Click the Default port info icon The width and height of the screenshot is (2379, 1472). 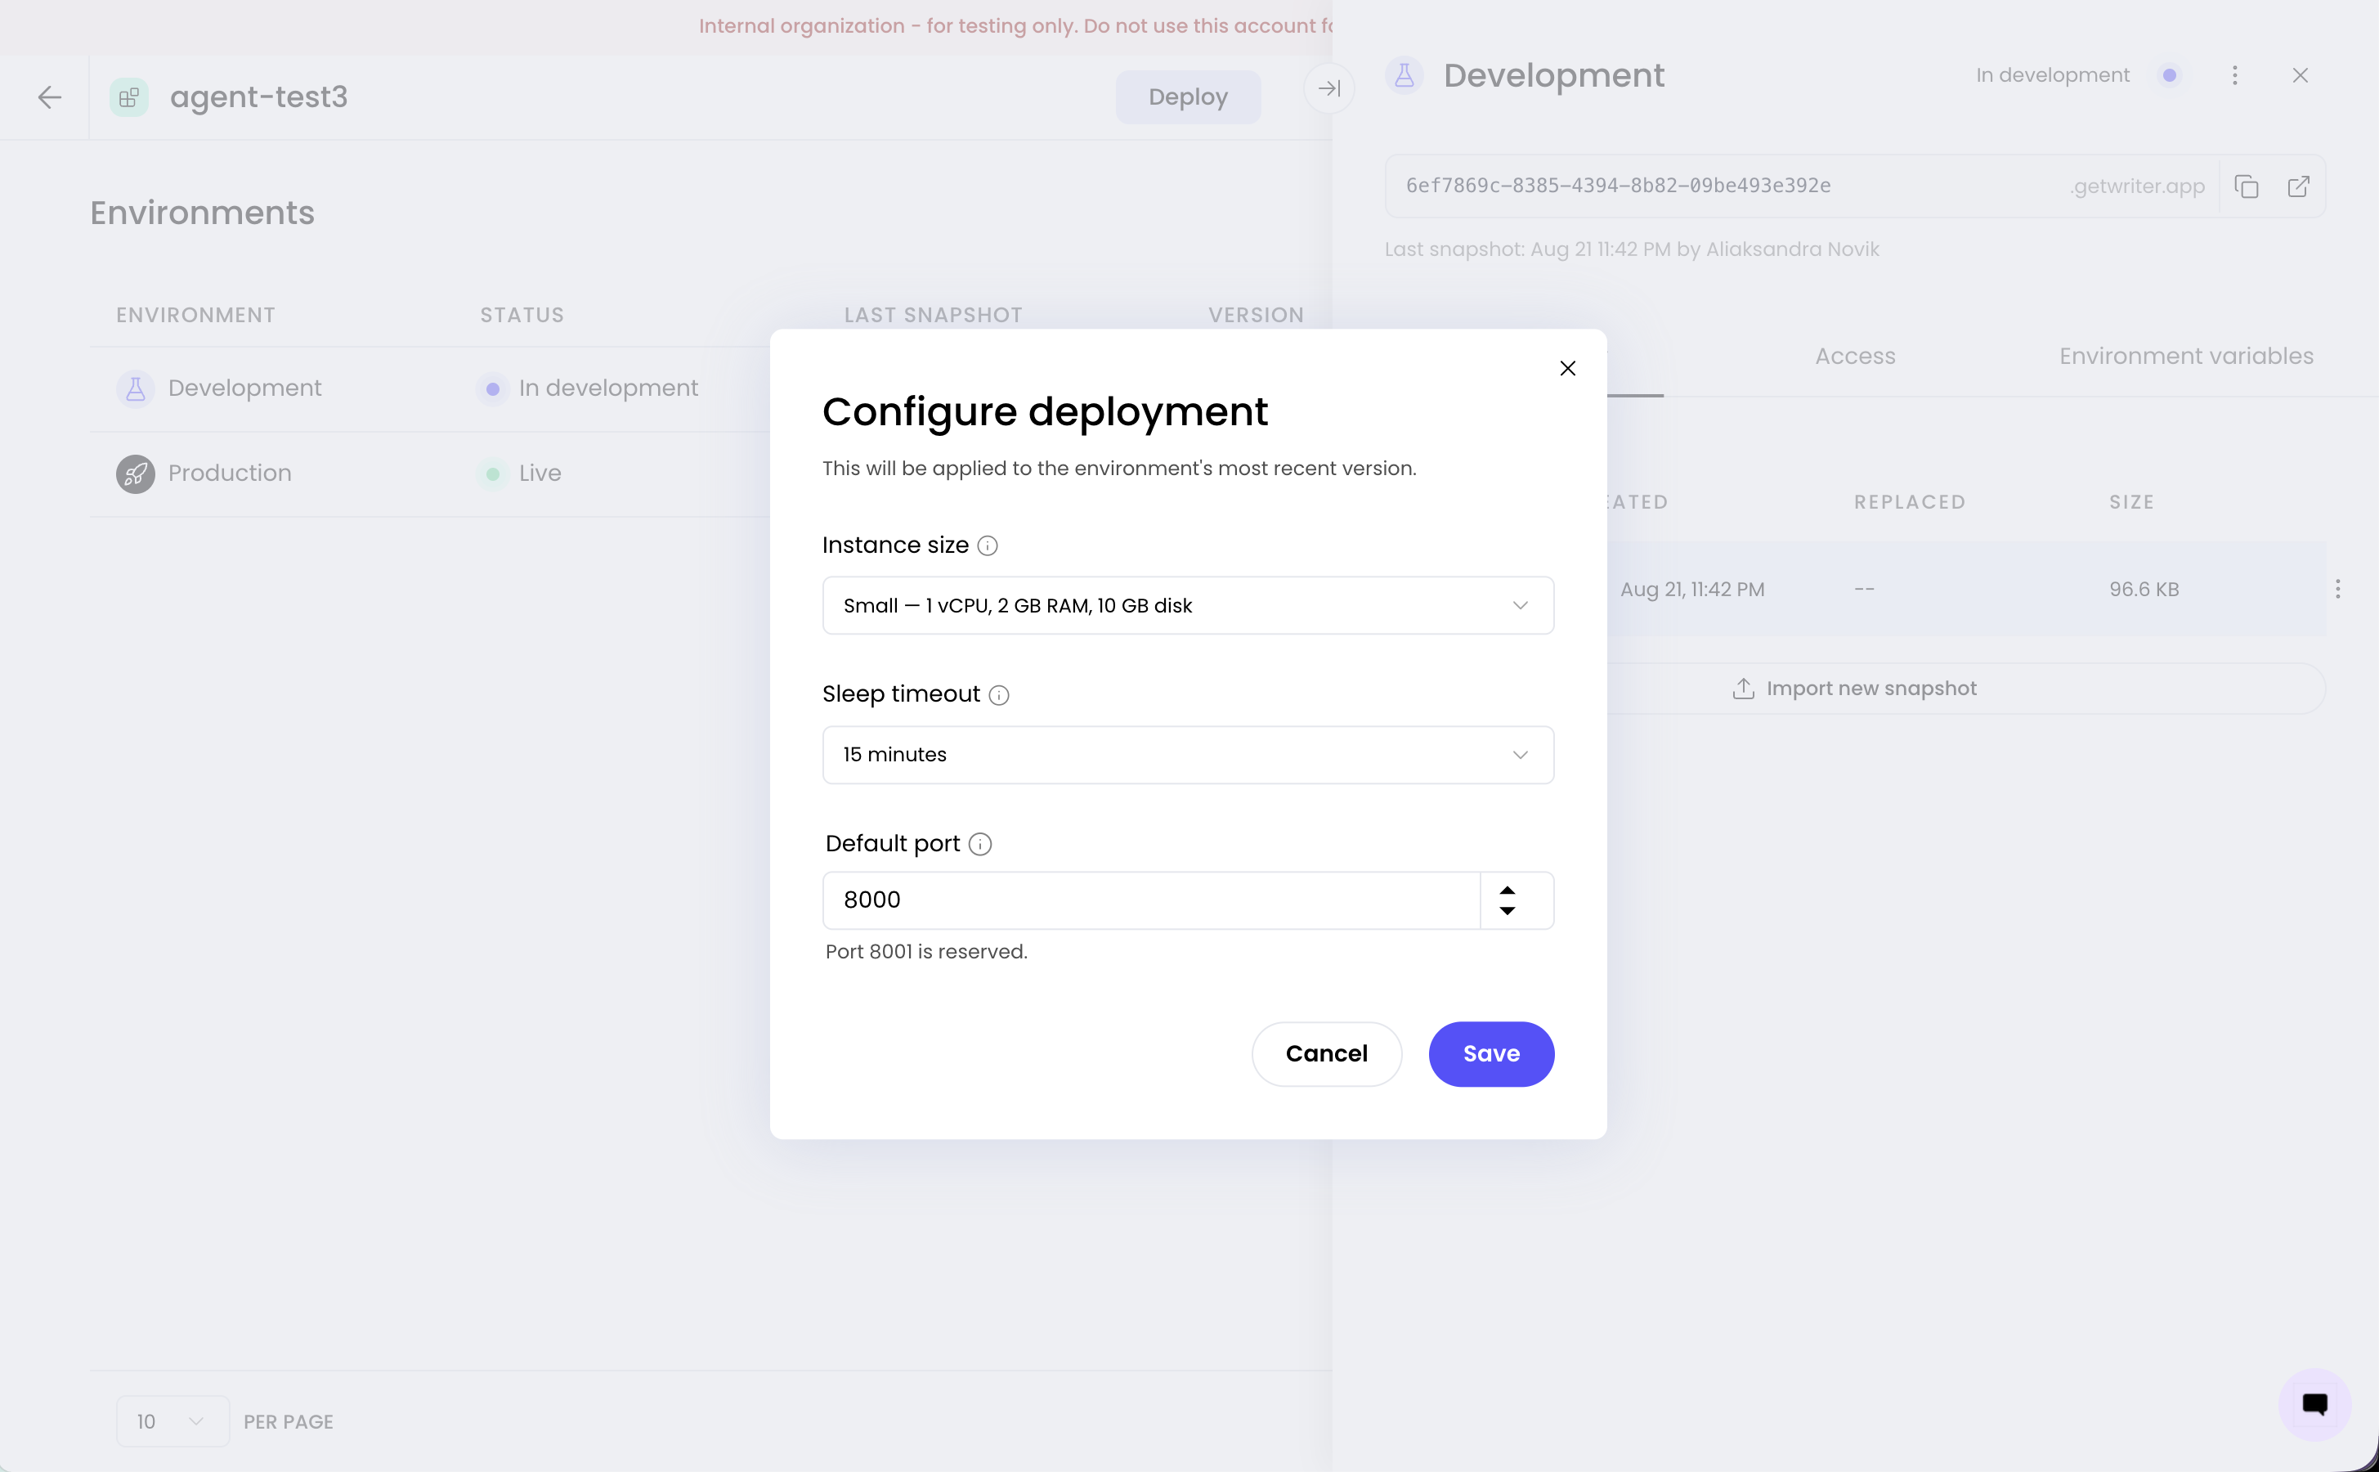pos(980,844)
